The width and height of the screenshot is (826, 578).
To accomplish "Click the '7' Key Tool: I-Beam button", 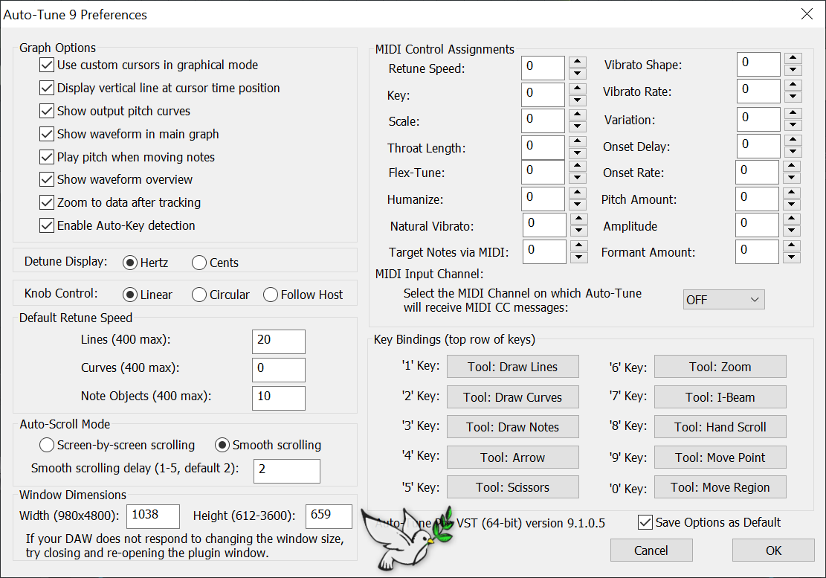I will coord(720,396).
